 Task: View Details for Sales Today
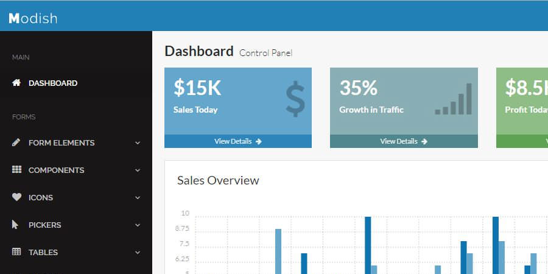(x=238, y=141)
